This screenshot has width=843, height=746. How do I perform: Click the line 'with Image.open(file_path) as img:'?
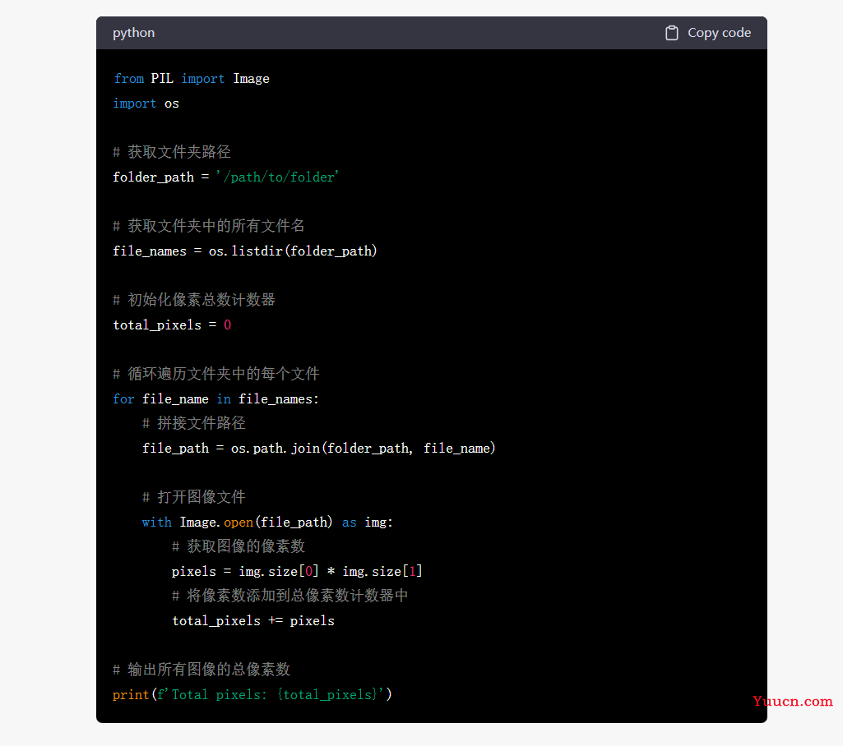[x=268, y=522]
